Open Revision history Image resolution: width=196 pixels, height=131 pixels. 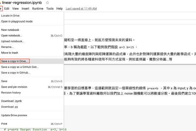click(11, 93)
